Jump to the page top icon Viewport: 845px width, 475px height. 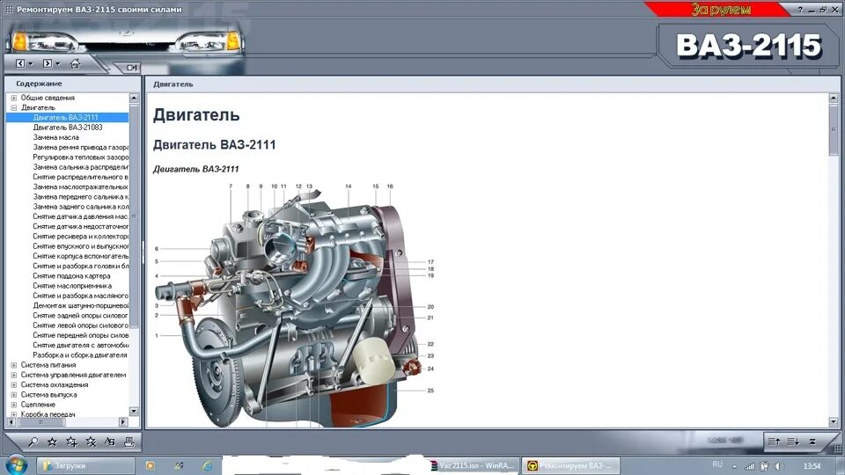812,442
